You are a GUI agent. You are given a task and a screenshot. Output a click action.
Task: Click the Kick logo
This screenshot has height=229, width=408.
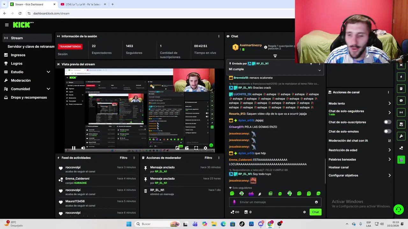(23, 25)
